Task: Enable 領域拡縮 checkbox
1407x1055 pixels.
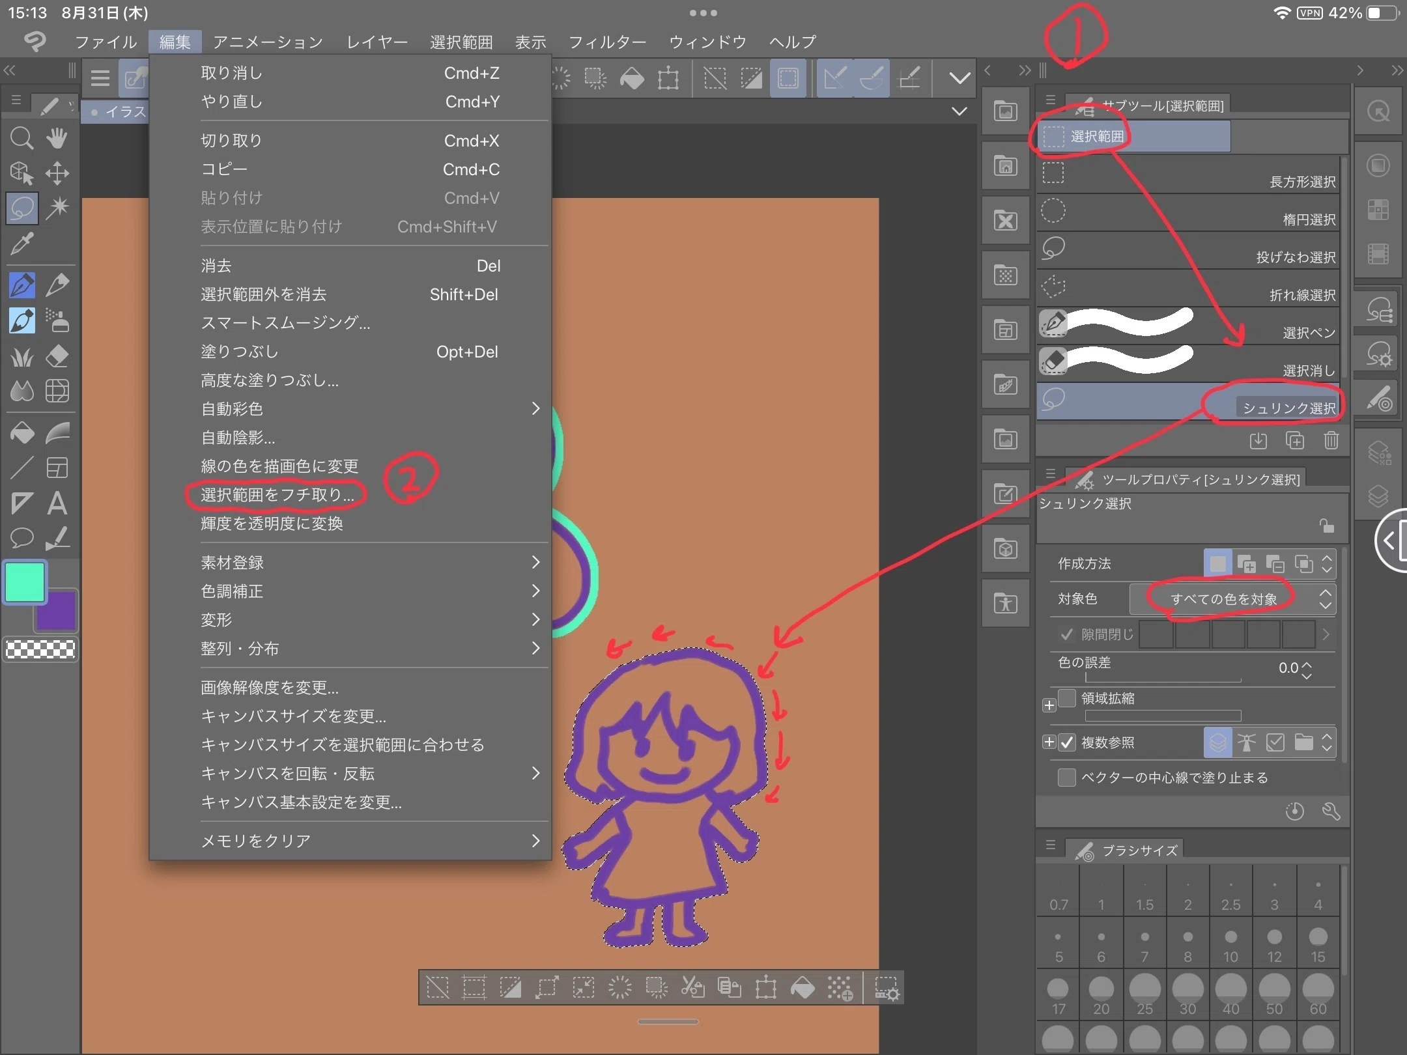Action: click(1067, 698)
